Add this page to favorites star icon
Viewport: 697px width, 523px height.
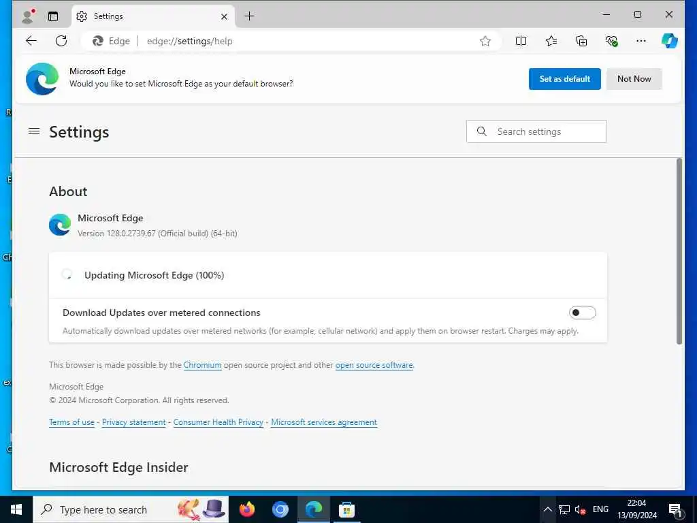click(x=485, y=41)
